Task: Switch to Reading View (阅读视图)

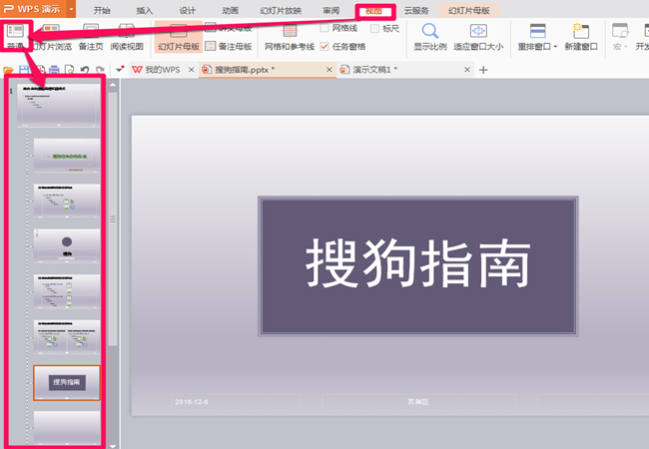Action: (127, 36)
